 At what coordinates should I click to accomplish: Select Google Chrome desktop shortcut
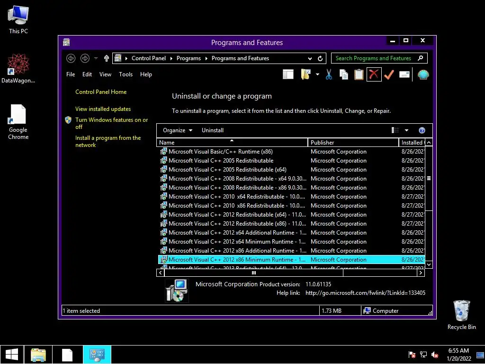[18, 122]
